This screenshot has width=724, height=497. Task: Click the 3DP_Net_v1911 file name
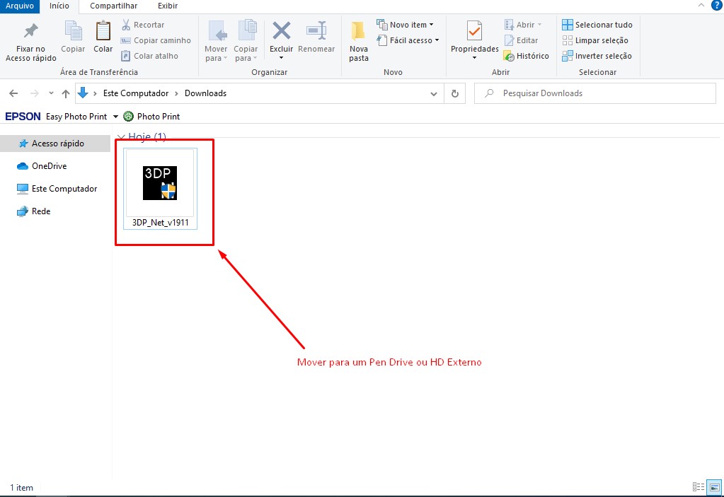(x=160, y=223)
